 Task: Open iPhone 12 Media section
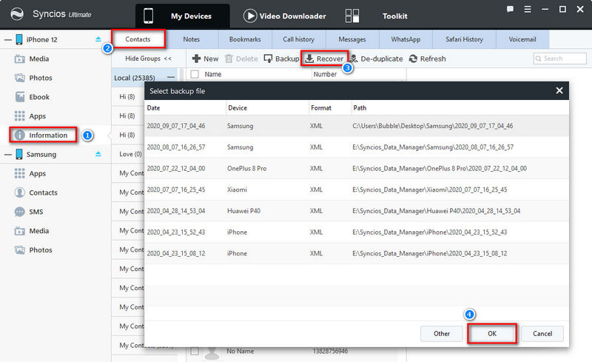click(x=32, y=58)
